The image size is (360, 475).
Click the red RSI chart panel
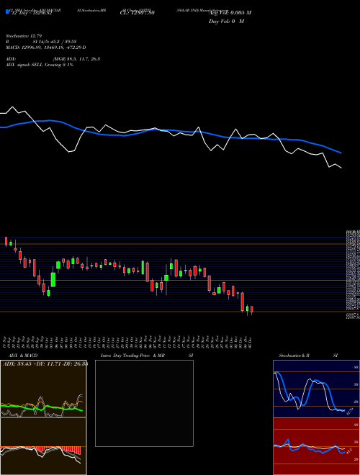tap(316, 446)
